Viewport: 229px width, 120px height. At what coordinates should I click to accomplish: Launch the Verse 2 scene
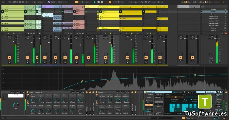tap(202, 11)
